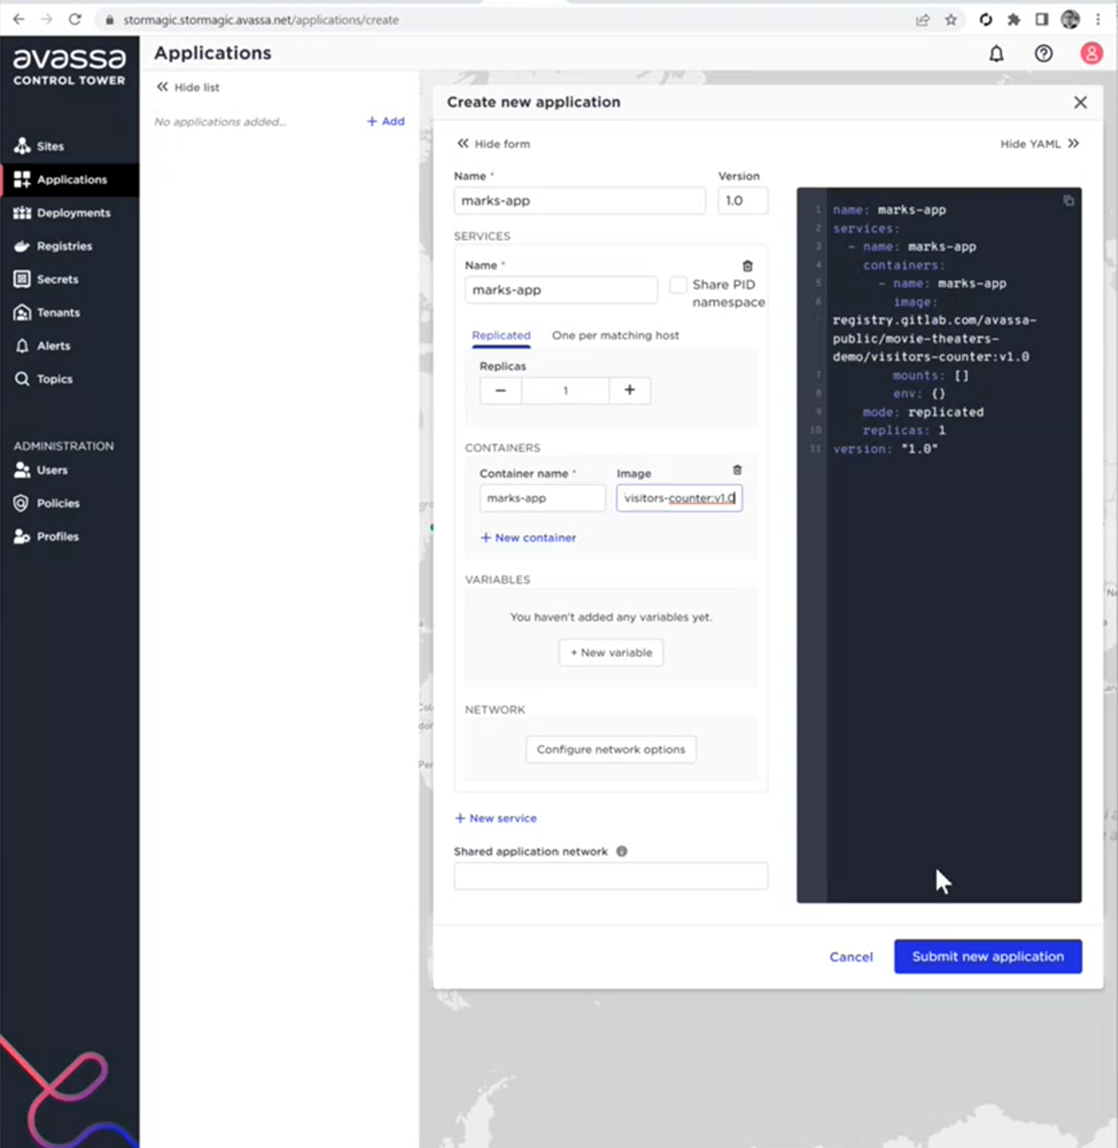Add a New service
Screen dimensions: 1118x1148
click(x=496, y=818)
